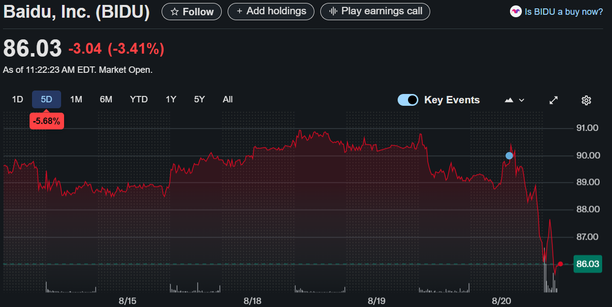Switch chart to 6M range
Image resolution: width=612 pixels, height=307 pixels.
pyautogui.click(x=106, y=99)
